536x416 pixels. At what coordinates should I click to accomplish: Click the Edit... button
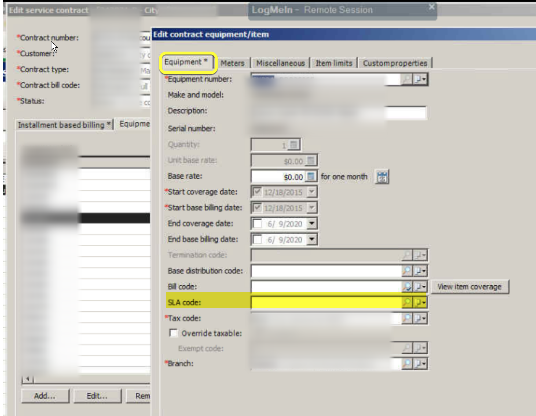97,396
